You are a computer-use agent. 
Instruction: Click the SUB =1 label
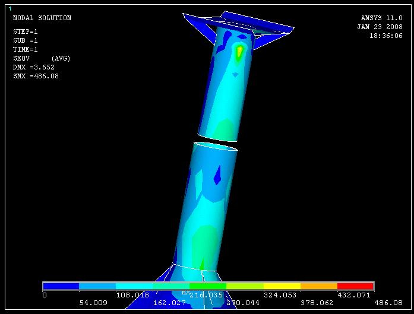(26, 40)
